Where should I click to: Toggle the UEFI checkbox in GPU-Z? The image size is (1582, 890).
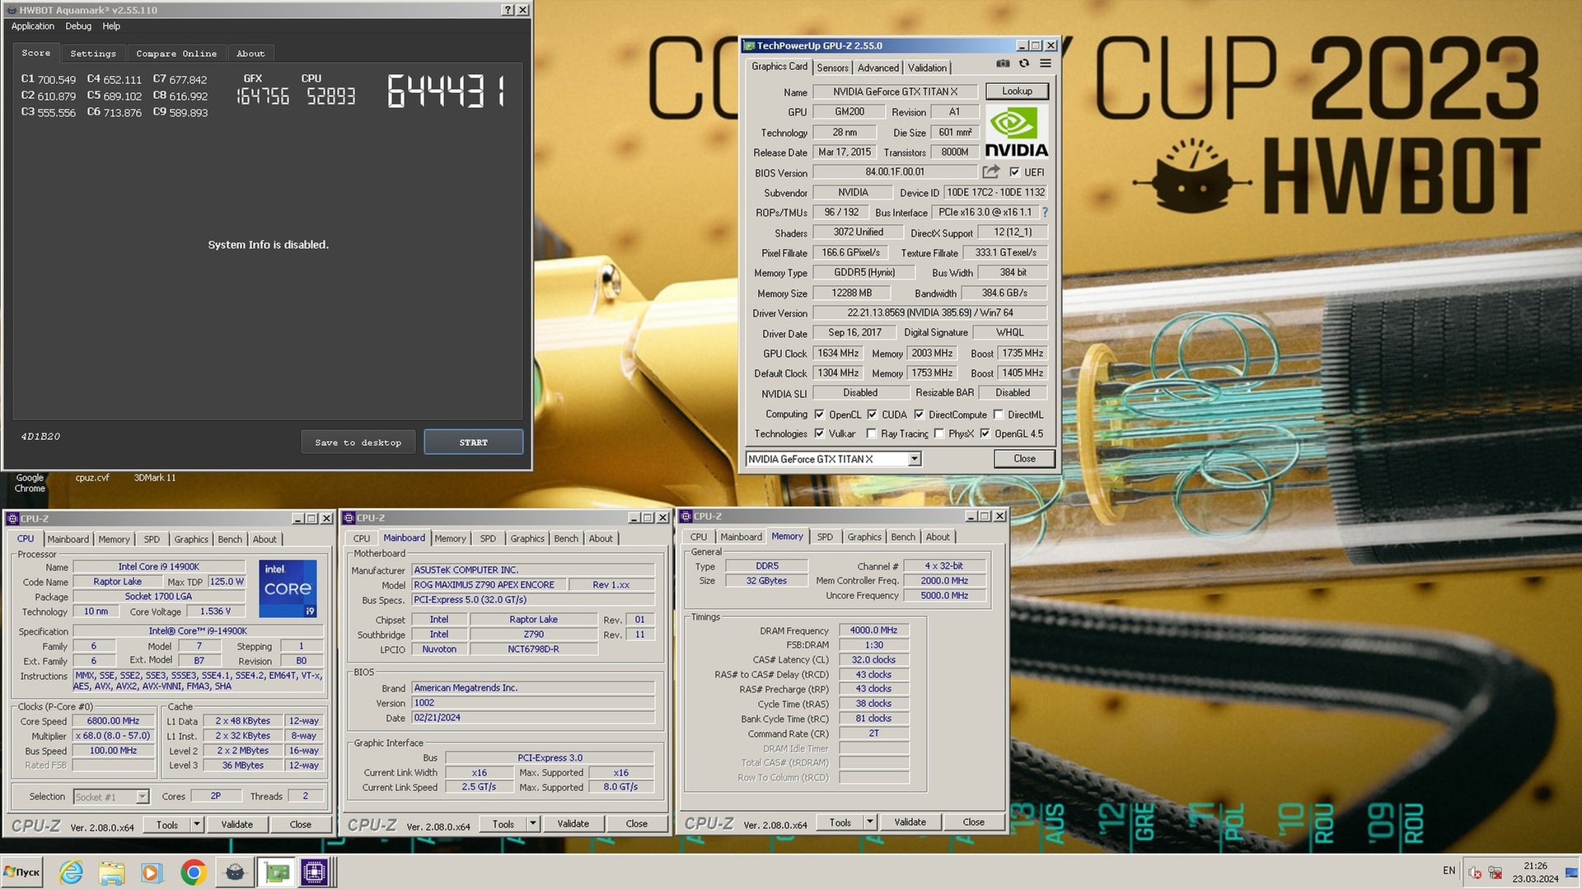[1014, 172]
